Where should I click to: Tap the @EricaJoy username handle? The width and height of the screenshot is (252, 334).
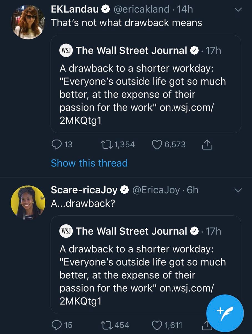[156, 190]
